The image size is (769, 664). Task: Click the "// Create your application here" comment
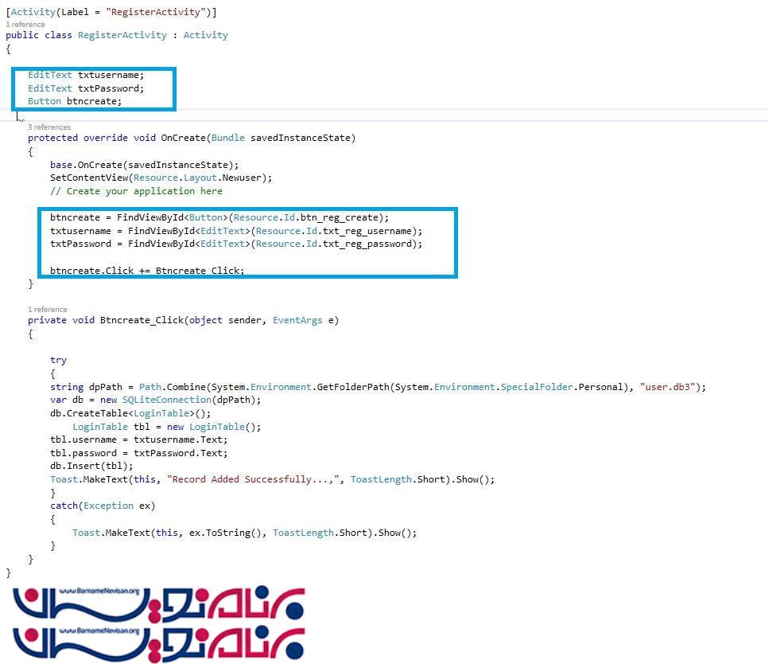(136, 191)
